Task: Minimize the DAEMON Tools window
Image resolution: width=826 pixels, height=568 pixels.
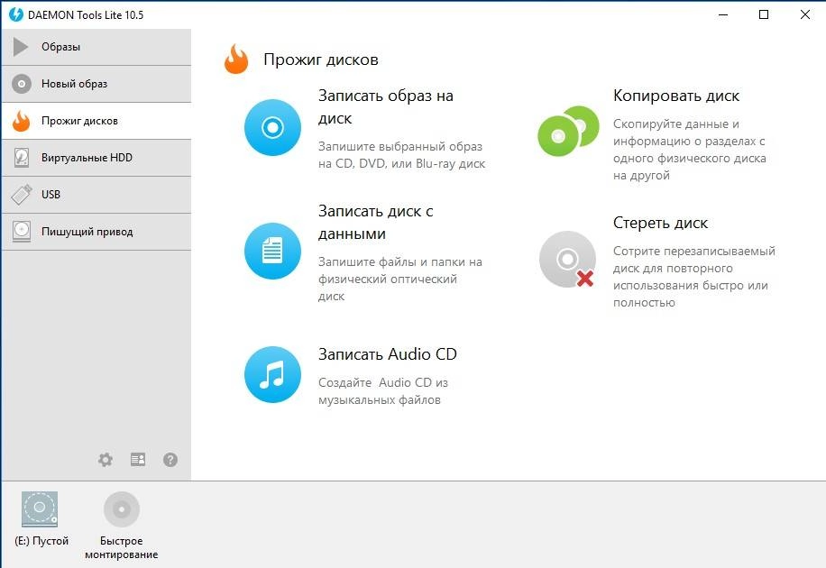Action: coord(723,14)
